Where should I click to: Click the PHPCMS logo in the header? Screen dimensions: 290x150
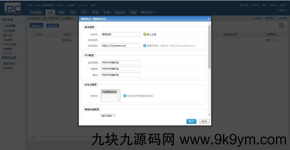12,9
